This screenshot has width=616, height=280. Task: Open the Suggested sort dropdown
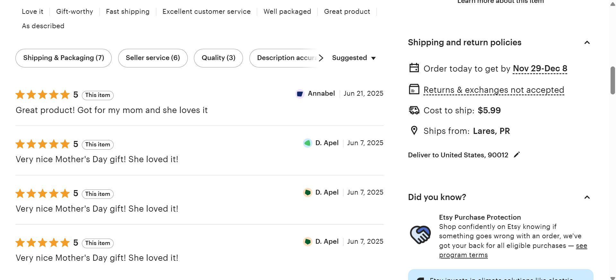(x=354, y=58)
